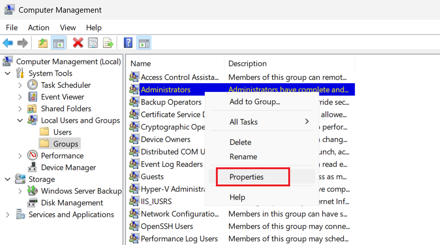
Task: Expand the Windows Server Backup node
Action: click(x=20, y=191)
